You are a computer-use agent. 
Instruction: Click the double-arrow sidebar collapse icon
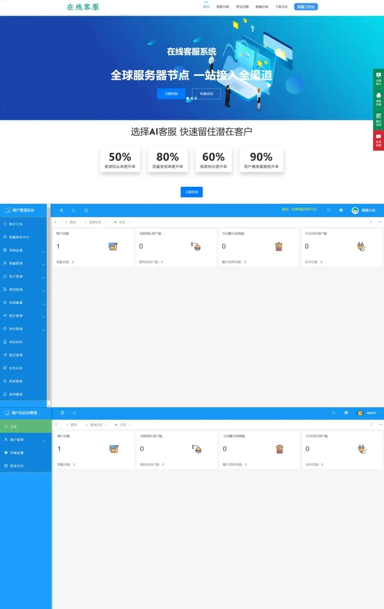61,210
